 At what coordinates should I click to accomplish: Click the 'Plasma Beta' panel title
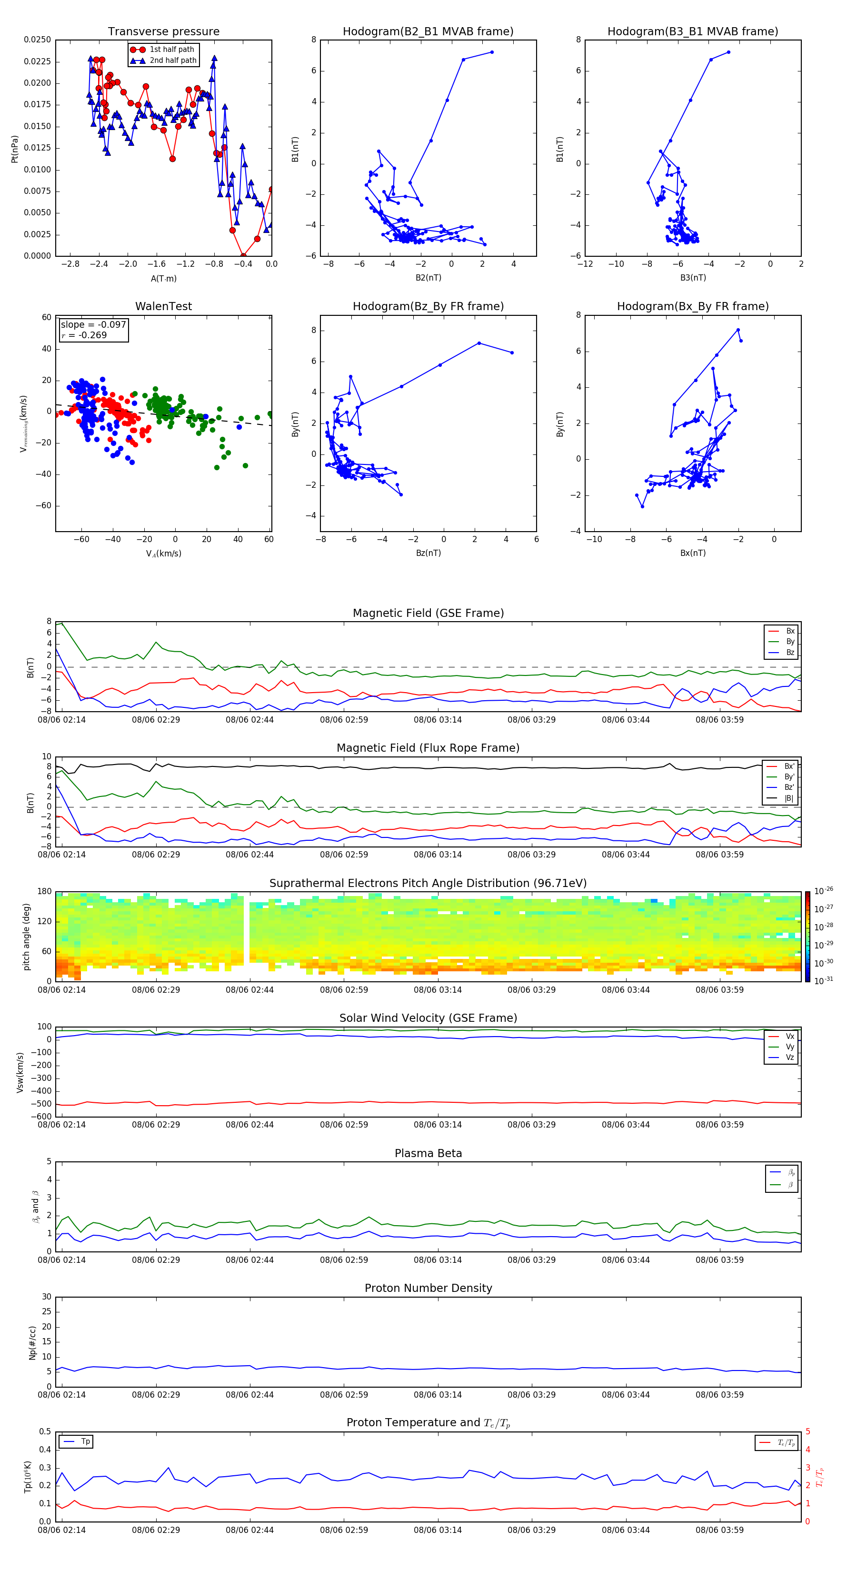(x=428, y=1153)
